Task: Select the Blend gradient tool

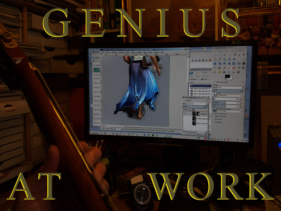Action: tap(220, 68)
